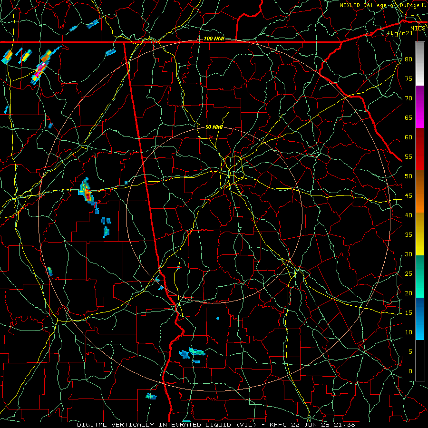
Task: Click the legend value 35
Action: [x=409, y=235]
